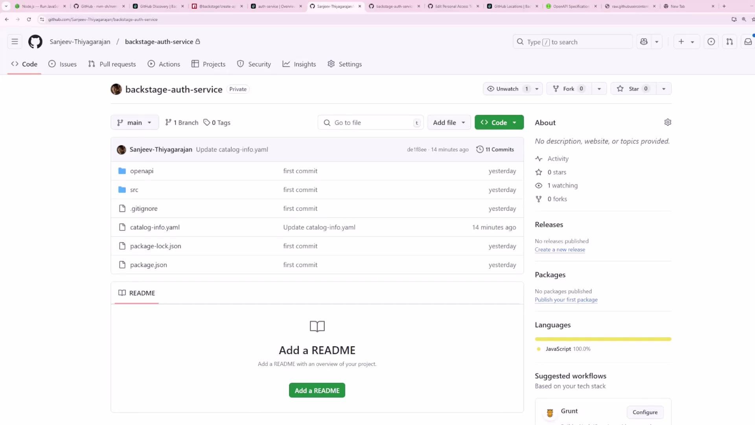Click the src folder icon

tap(122, 190)
